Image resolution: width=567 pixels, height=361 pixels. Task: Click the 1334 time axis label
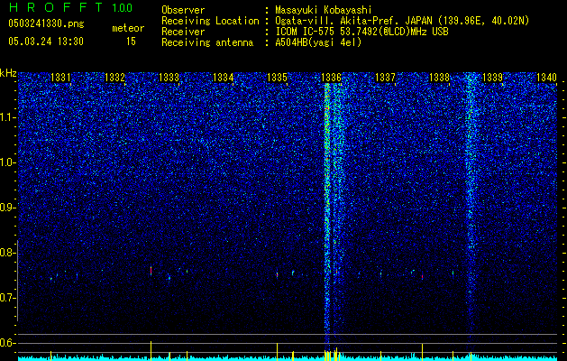224,77
